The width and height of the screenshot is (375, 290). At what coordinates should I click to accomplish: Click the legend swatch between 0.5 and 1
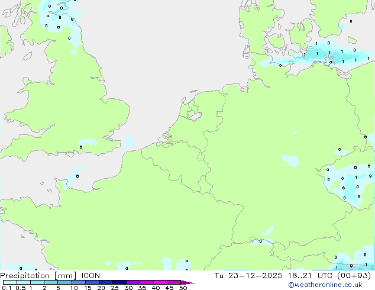click(24, 282)
